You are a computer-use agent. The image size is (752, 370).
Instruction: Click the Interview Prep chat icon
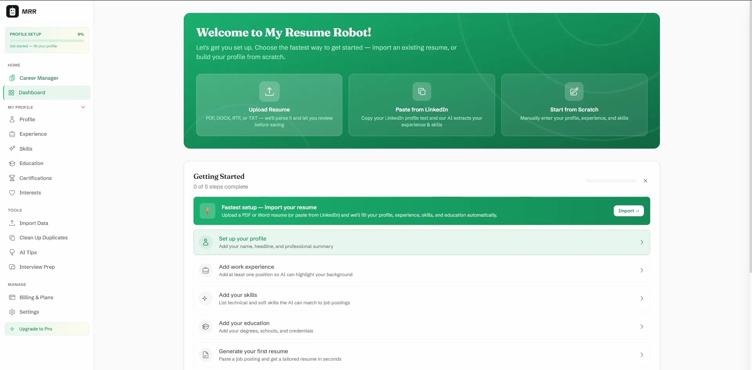click(x=12, y=267)
